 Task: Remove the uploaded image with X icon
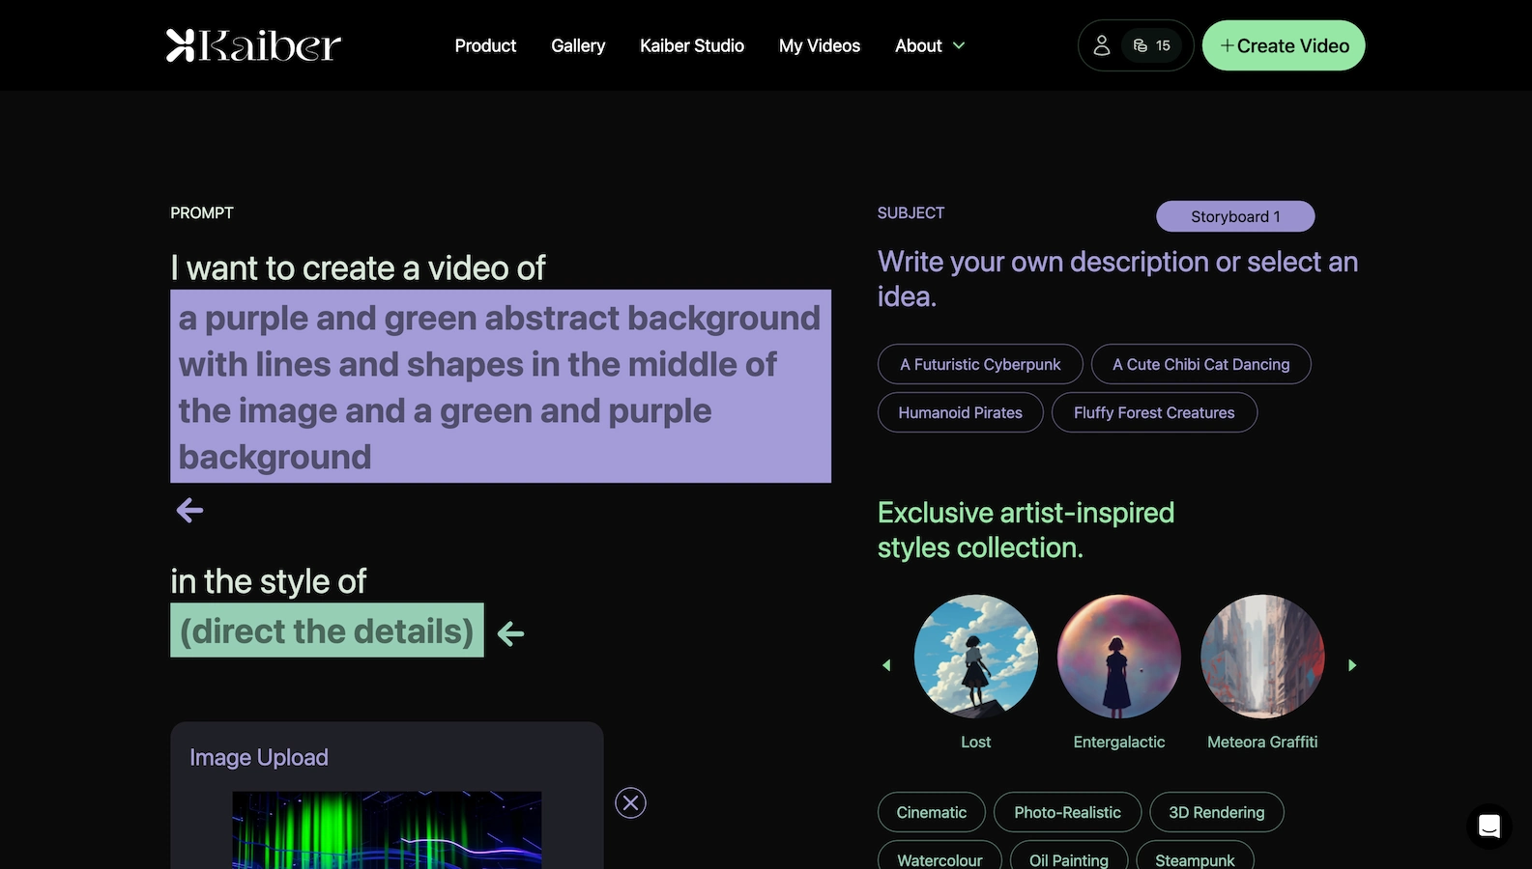(x=630, y=802)
